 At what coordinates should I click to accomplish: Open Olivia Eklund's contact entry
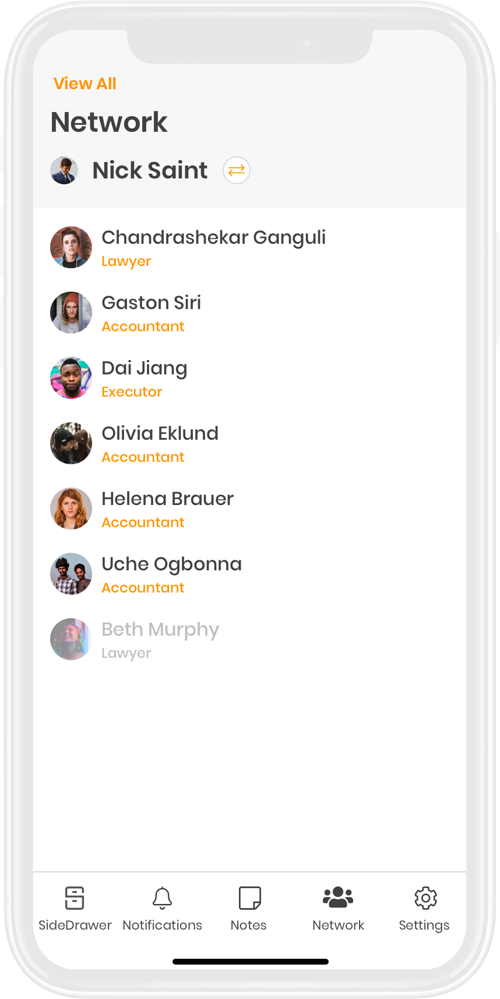pyautogui.click(x=249, y=443)
